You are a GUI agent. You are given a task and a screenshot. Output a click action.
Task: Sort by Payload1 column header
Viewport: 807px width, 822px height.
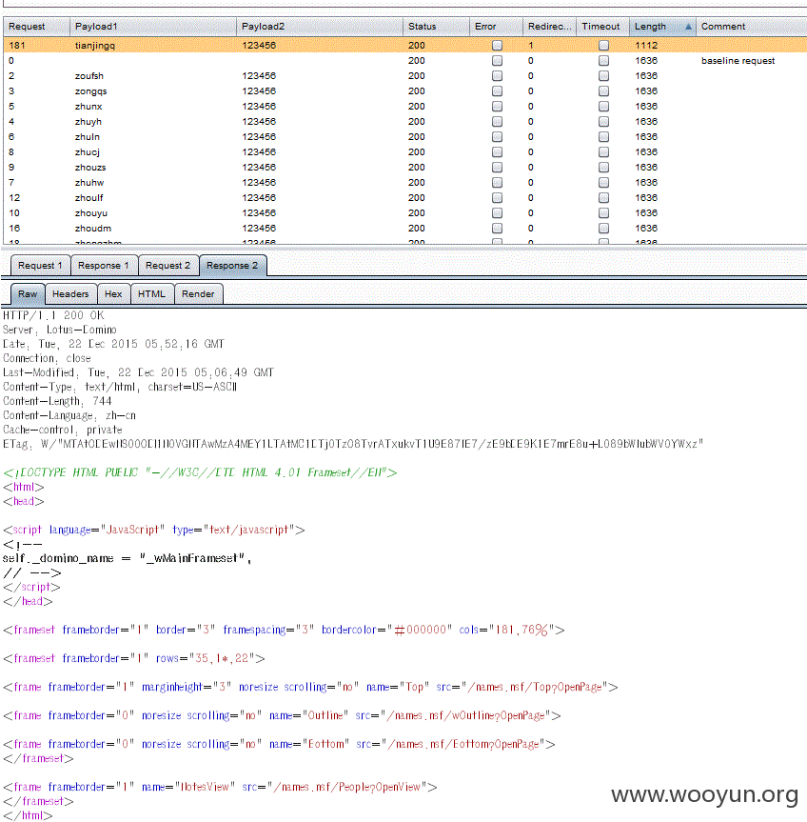(153, 27)
